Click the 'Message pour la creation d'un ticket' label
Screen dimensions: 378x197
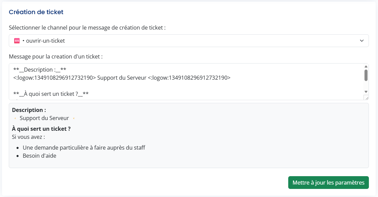56,56
